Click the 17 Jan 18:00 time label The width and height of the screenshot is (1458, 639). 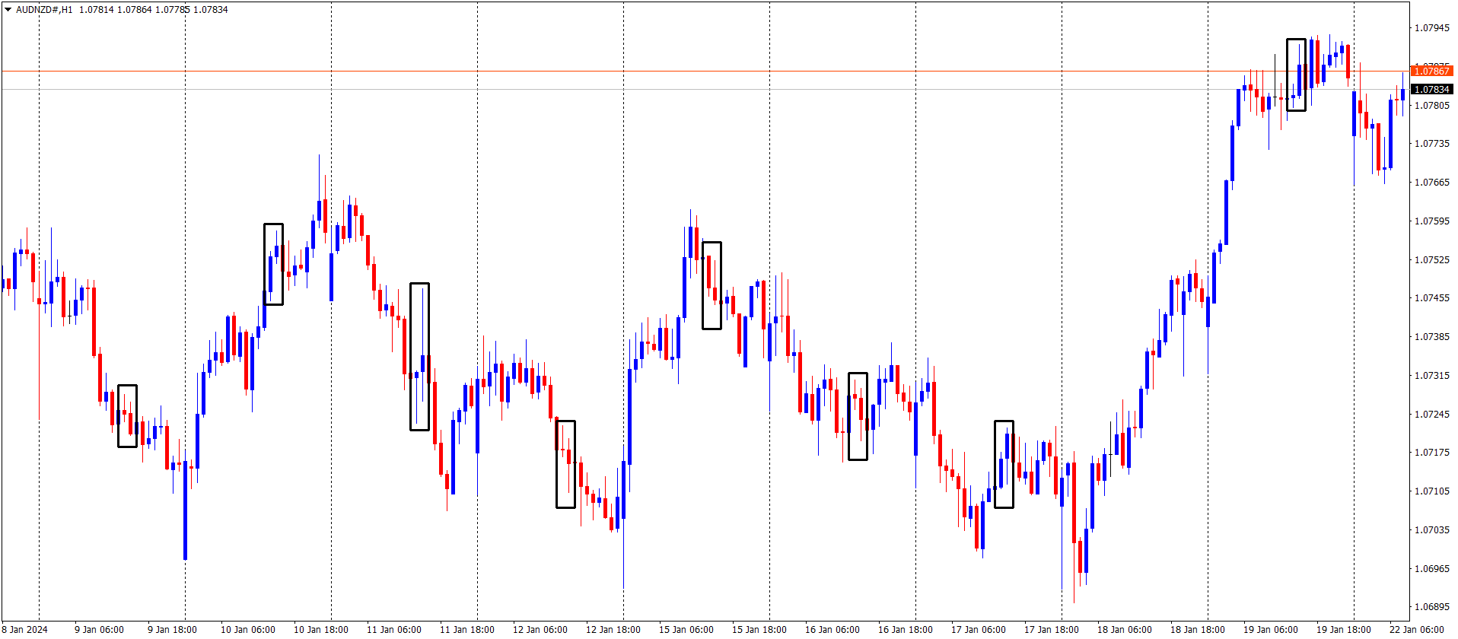click(1052, 630)
